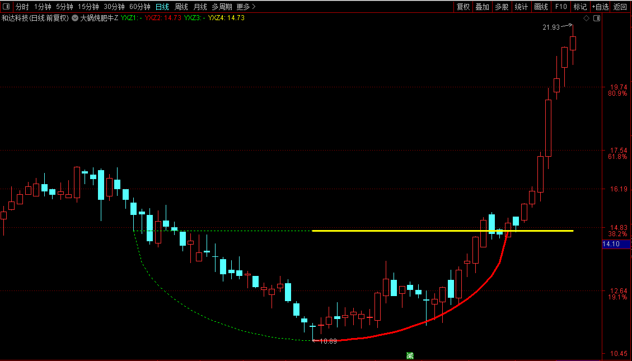632x361 pixels.
Task: Click the indicator name 大锅炖肥牛Z
Action: tap(99, 18)
